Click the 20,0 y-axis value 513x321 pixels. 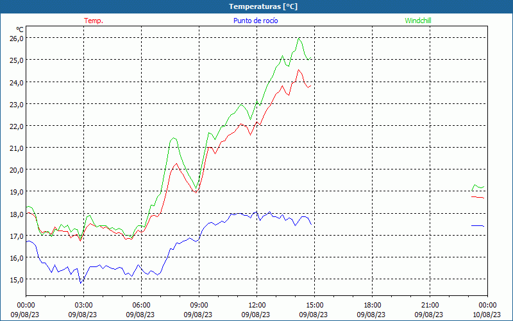[x=17, y=170]
